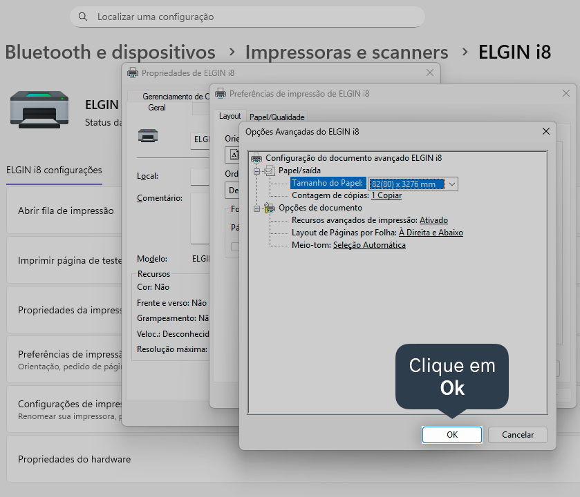Click the Localizar uma configuração search field
This screenshot has width=580, height=497.
(247, 17)
